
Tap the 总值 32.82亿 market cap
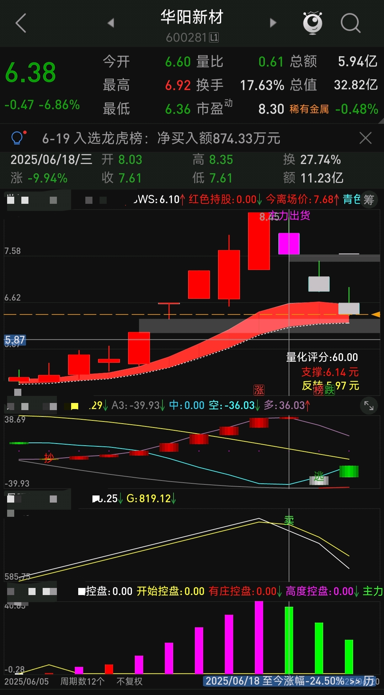click(334, 85)
